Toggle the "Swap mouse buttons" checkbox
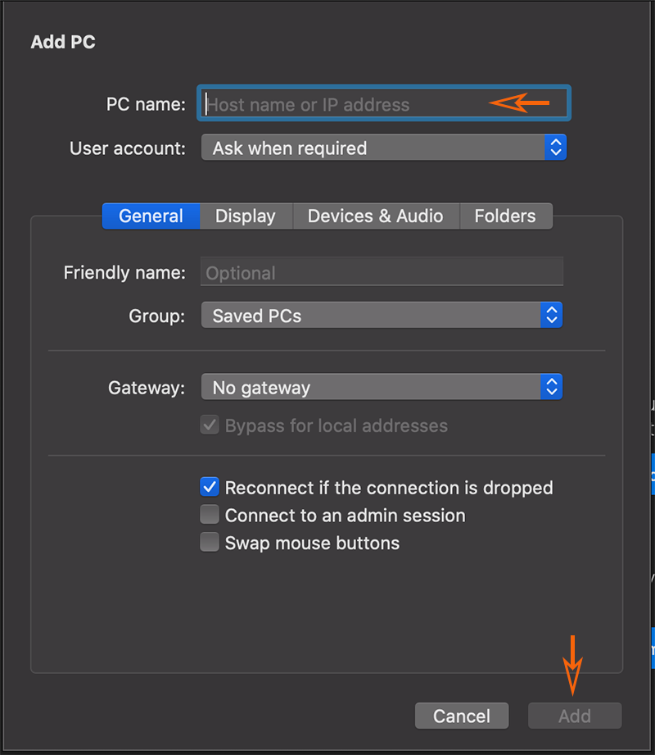Screen dimensions: 655x755 pos(210,542)
